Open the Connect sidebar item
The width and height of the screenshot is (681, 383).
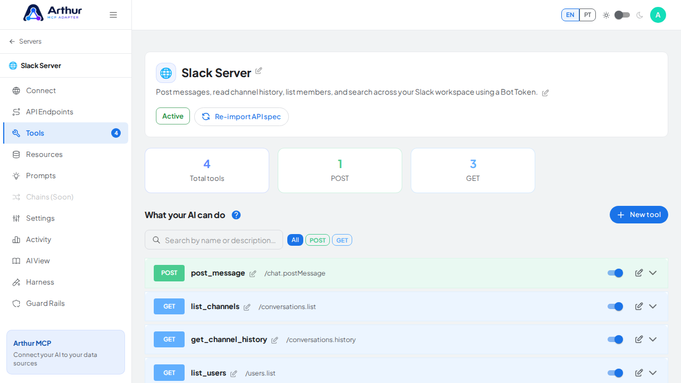[x=66, y=90]
